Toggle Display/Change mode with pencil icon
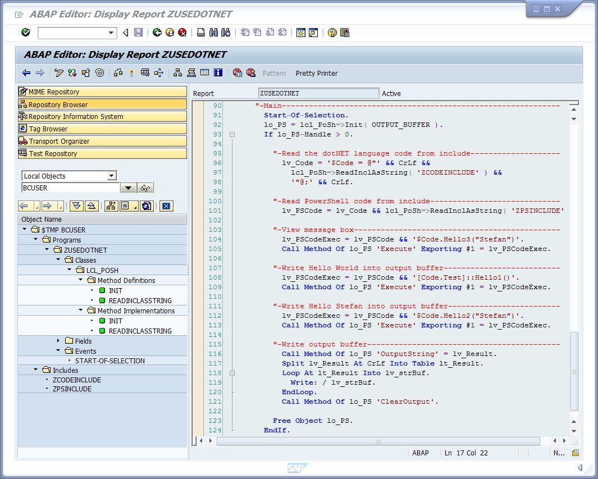 point(58,73)
